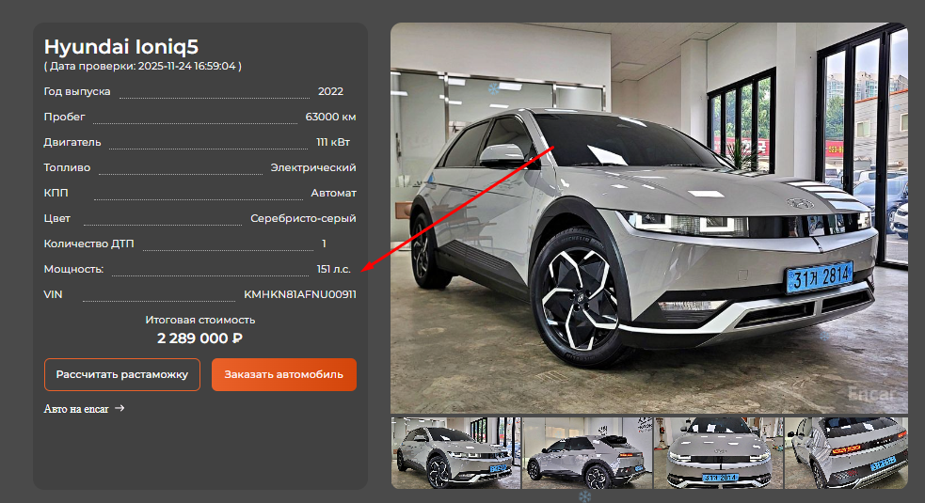Click the total price 2 289 000 ₽
Image resolution: width=925 pixels, height=503 pixels.
coord(199,338)
